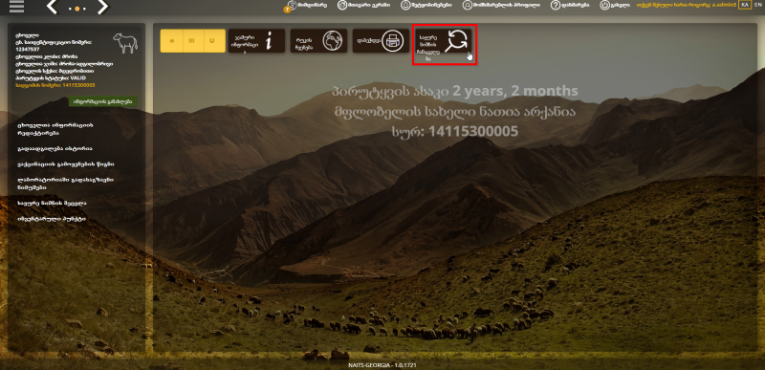Open the information 'i' button
The image size is (765, 370).
point(256,41)
